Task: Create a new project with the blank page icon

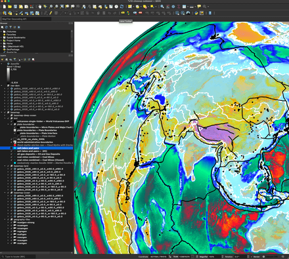Action: 5,7
